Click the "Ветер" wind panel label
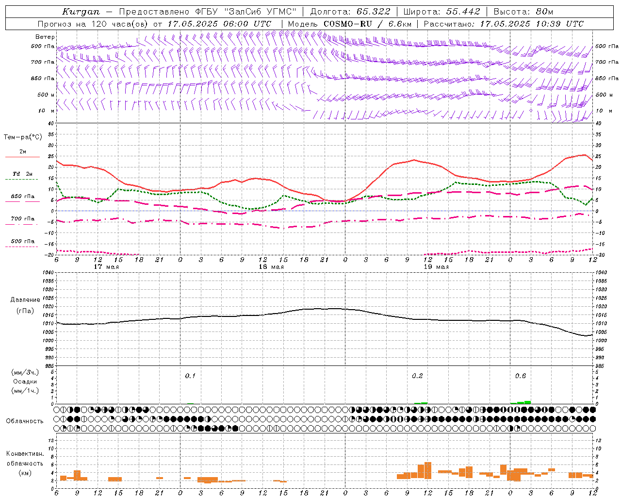The width and height of the screenshot is (621, 497). (x=45, y=37)
